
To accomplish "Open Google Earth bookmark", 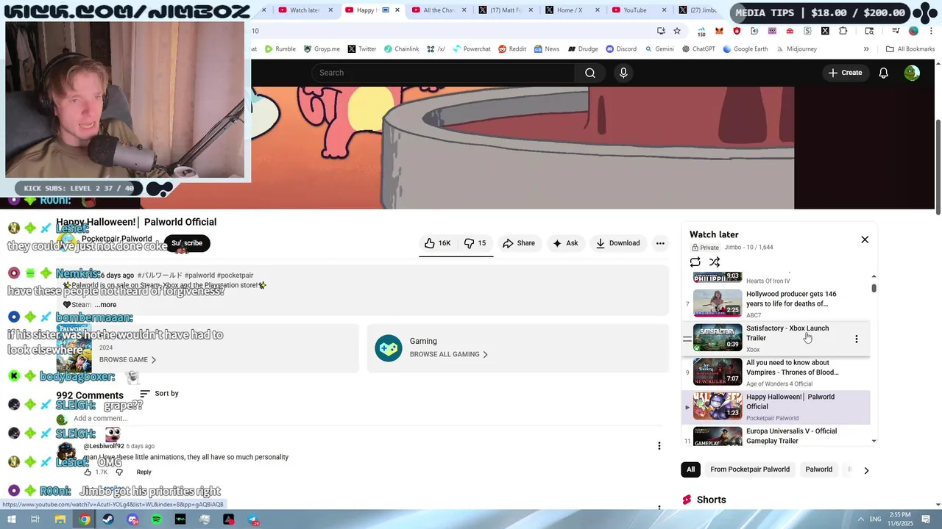I will coord(745,49).
